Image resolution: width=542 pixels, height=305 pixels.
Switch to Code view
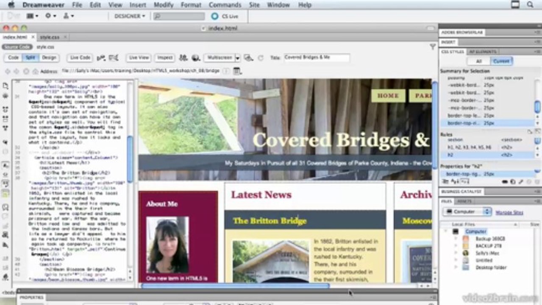click(14, 58)
